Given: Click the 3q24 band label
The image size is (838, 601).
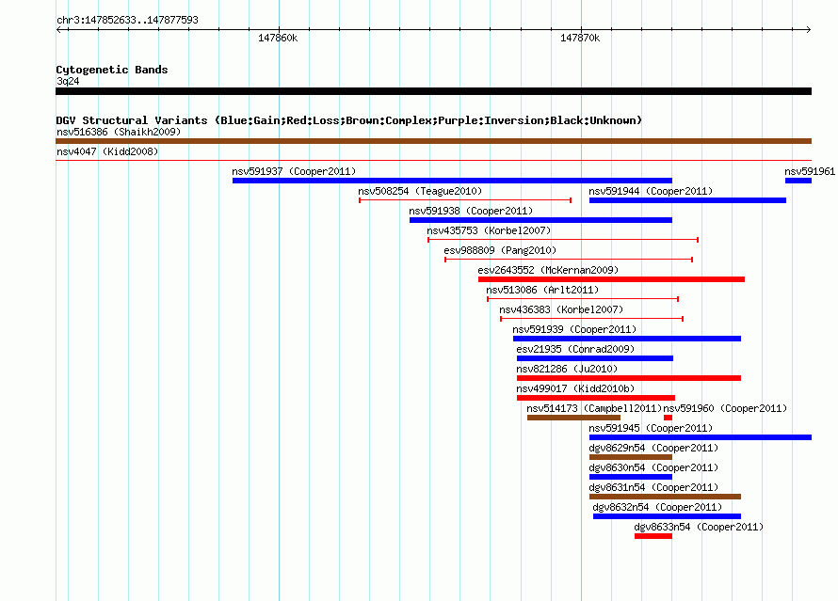Looking at the screenshot, I should [68, 81].
